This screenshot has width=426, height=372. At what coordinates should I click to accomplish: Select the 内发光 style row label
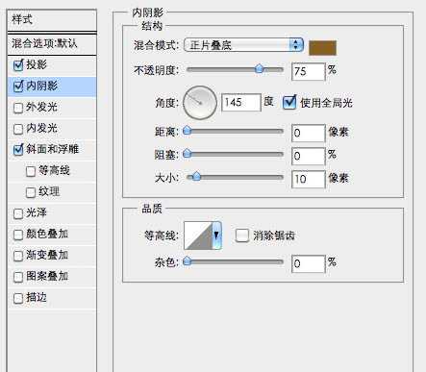click(41, 129)
